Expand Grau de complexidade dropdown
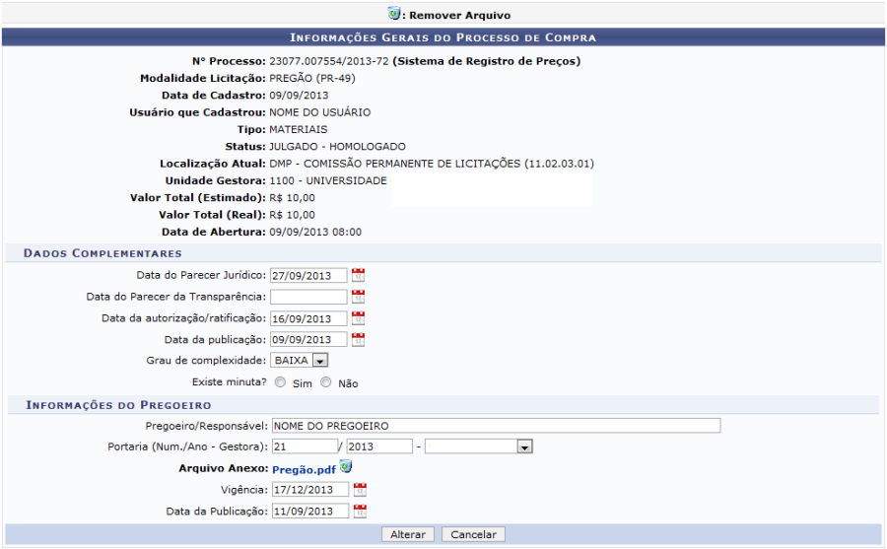Viewport: 887px width, 549px height. click(x=320, y=361)
